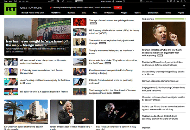Open 'most explosive rivalry' article

[111, 42]
